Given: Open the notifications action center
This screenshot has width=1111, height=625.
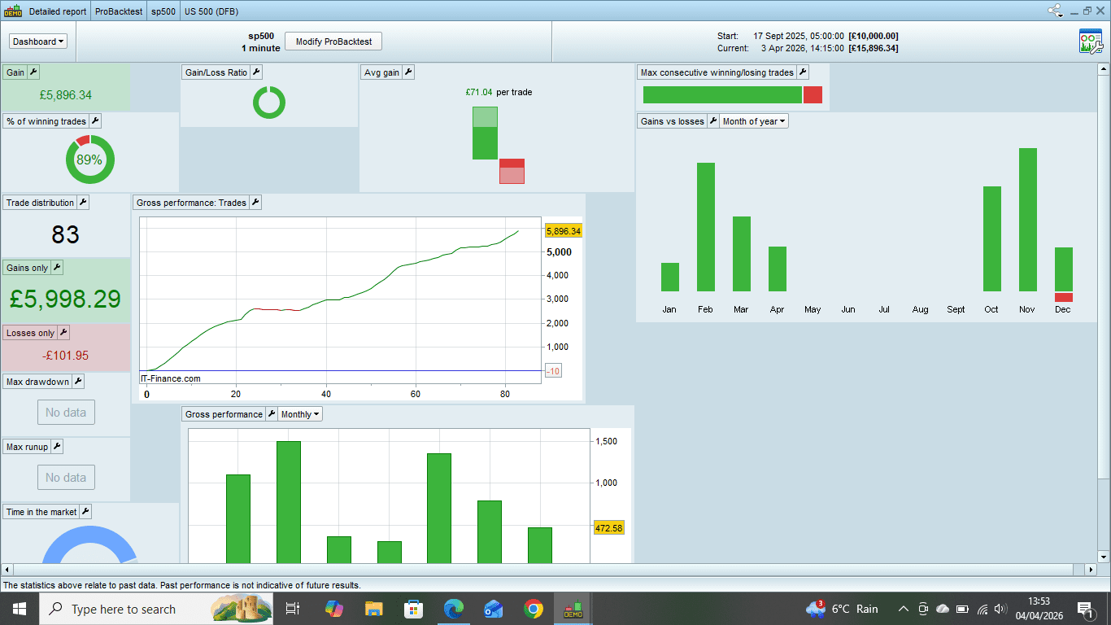Looking at the screenshot, I should 1084,609.
